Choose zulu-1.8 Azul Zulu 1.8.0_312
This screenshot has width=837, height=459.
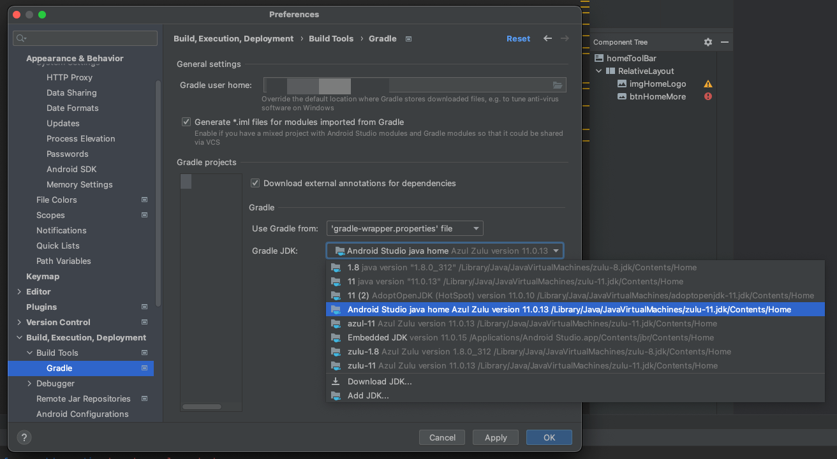[575, 352]
